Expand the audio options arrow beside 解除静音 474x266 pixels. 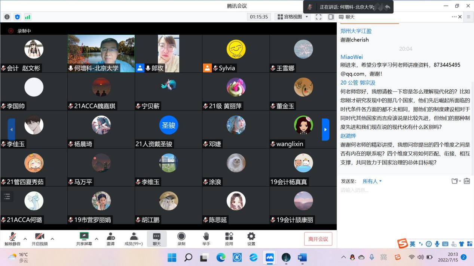pos(25,239)
